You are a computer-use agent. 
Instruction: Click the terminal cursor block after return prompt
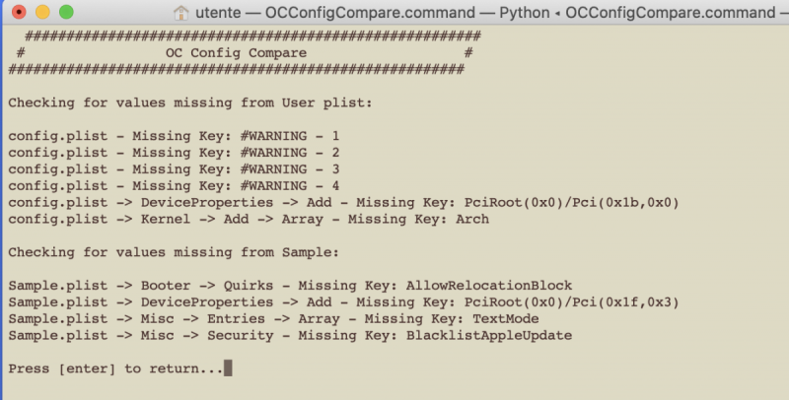pyautogui.click(x=228, y=368)
